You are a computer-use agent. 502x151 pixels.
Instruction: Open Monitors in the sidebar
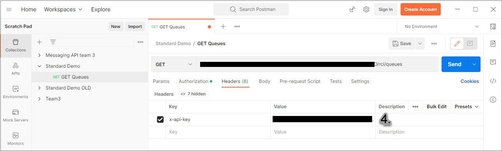pos(16,139)
